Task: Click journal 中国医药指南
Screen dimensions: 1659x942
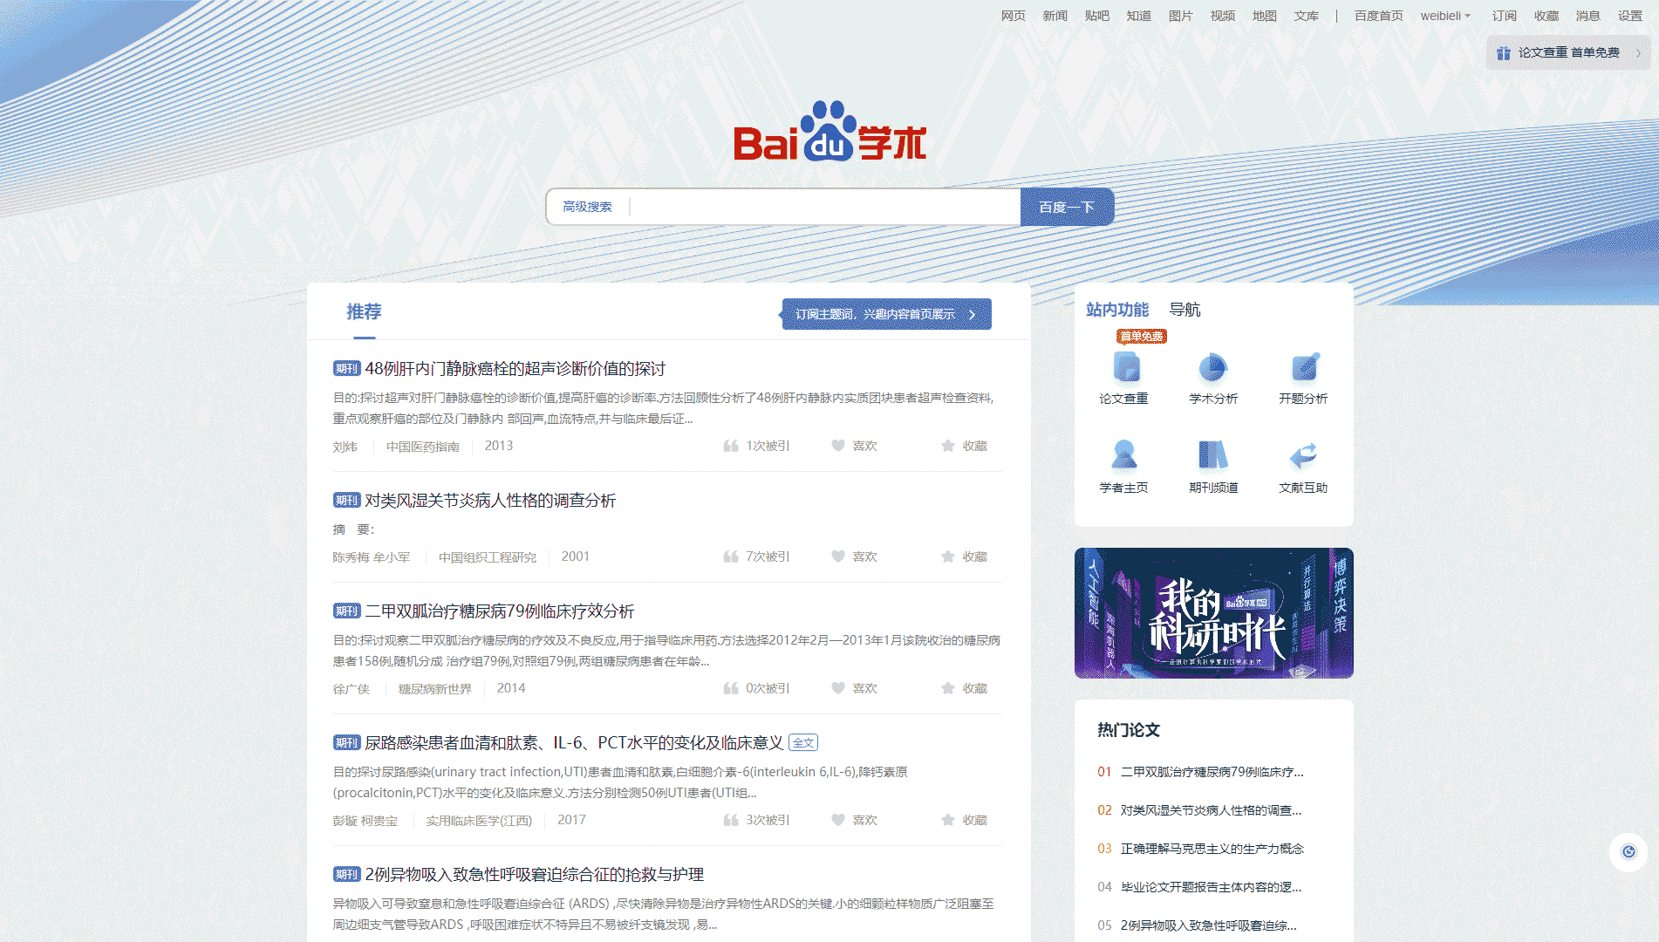Action: pos(422,447)
